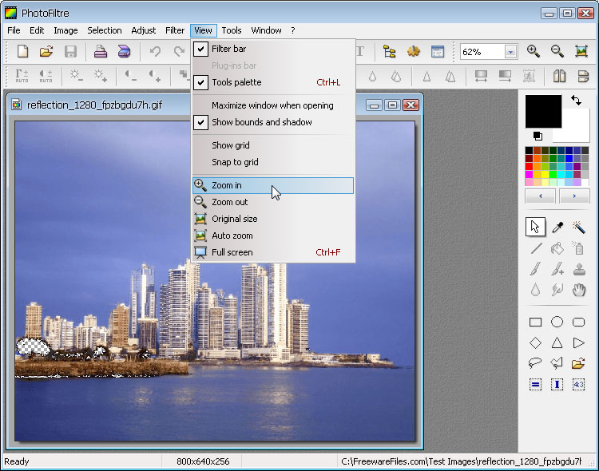Click toolbar Zoom in magnifier icon
Screen dimensions: 599x471
[533, 51]
